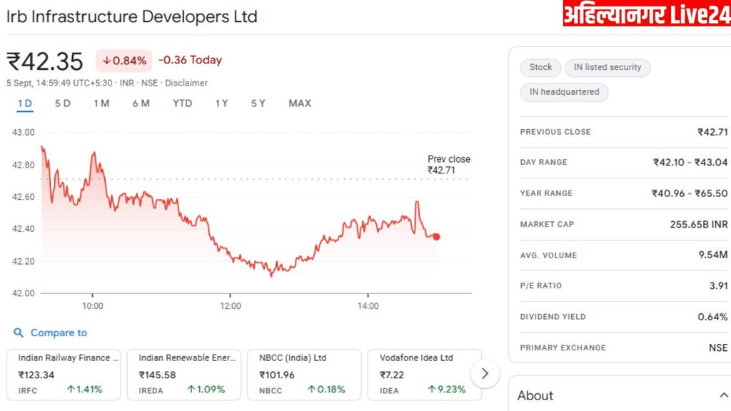
Task: Open the 1Y chart view
Action: (x=221, y=103)
